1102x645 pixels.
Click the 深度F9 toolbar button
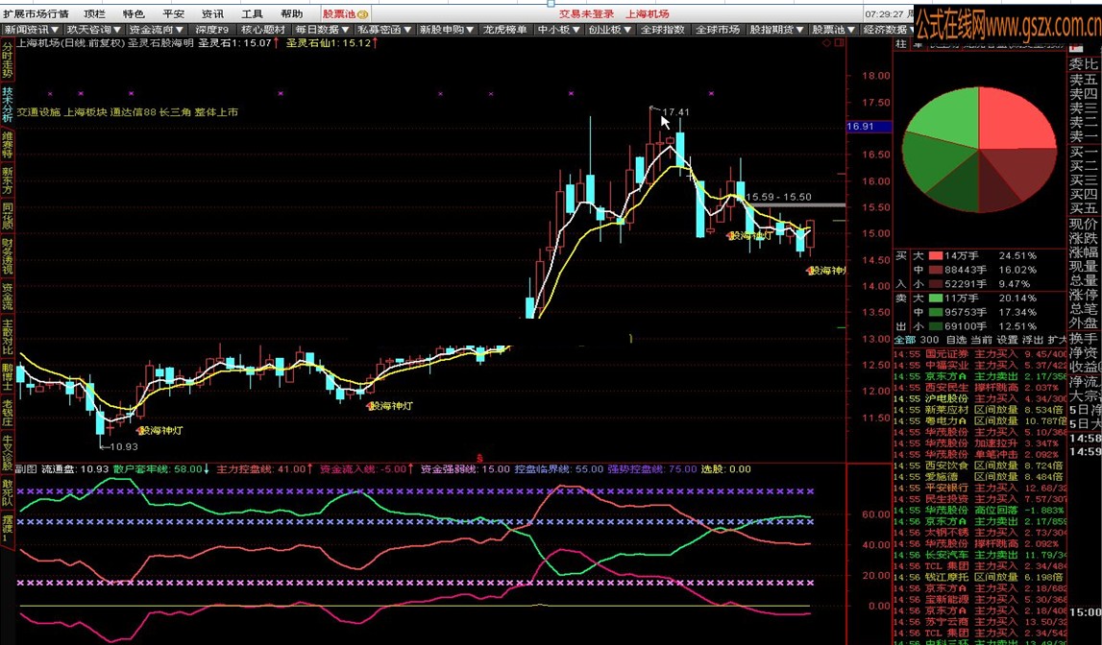[211, 30]
